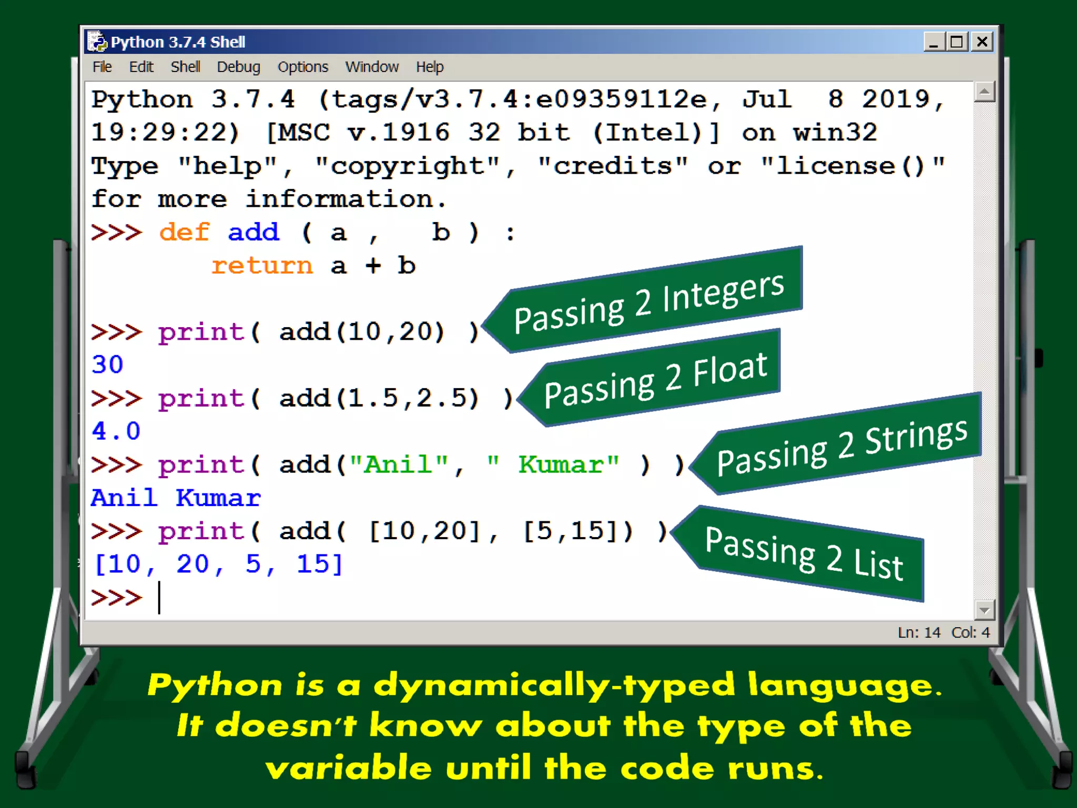Click the scrollbar down arrow
This screenshot has width=1077, height=808.
(984, 610)
